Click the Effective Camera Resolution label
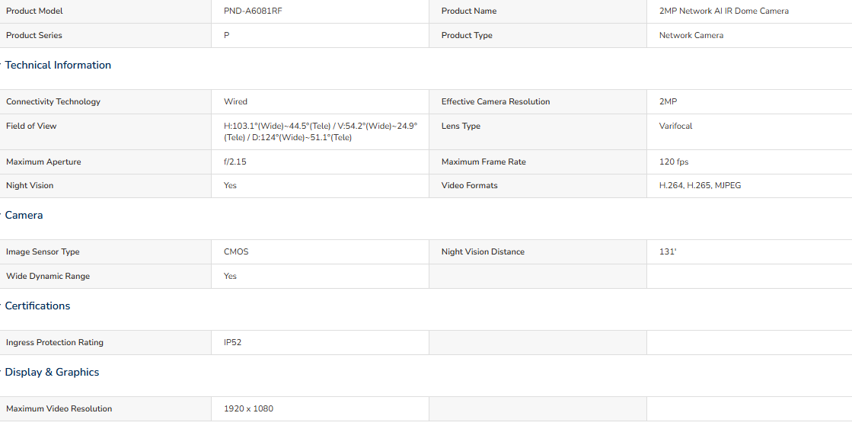The height and width of the screenshot is (429, 852). pyautogui.click(x=496, y=101)
